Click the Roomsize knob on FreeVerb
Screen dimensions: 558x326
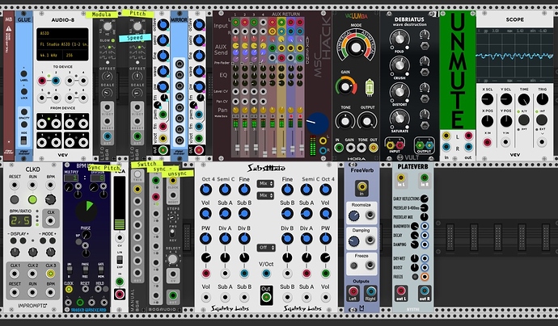coord(353,215)
